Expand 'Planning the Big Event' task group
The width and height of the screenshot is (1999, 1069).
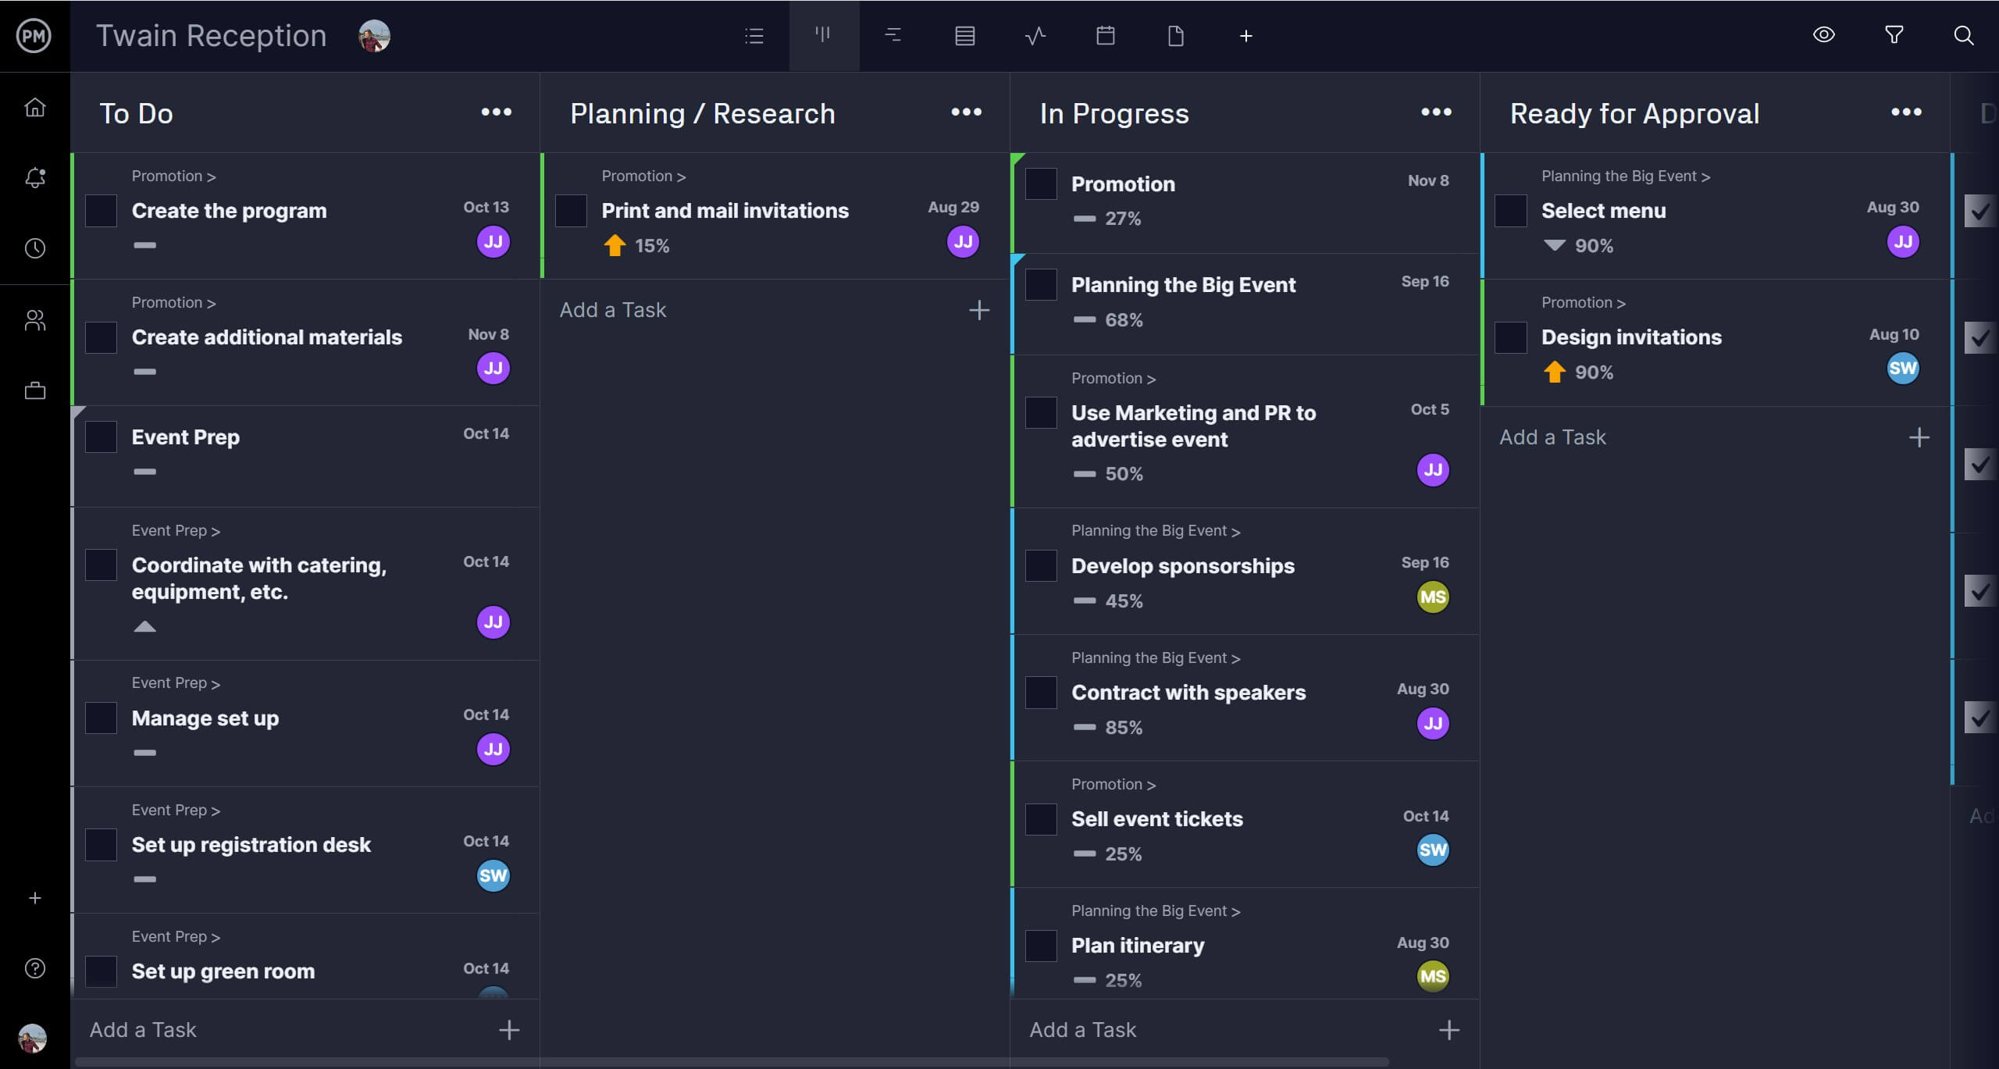click(x=1183, y=284)
